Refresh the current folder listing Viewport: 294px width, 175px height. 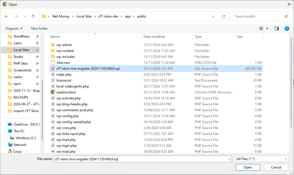tap(224, 17)
